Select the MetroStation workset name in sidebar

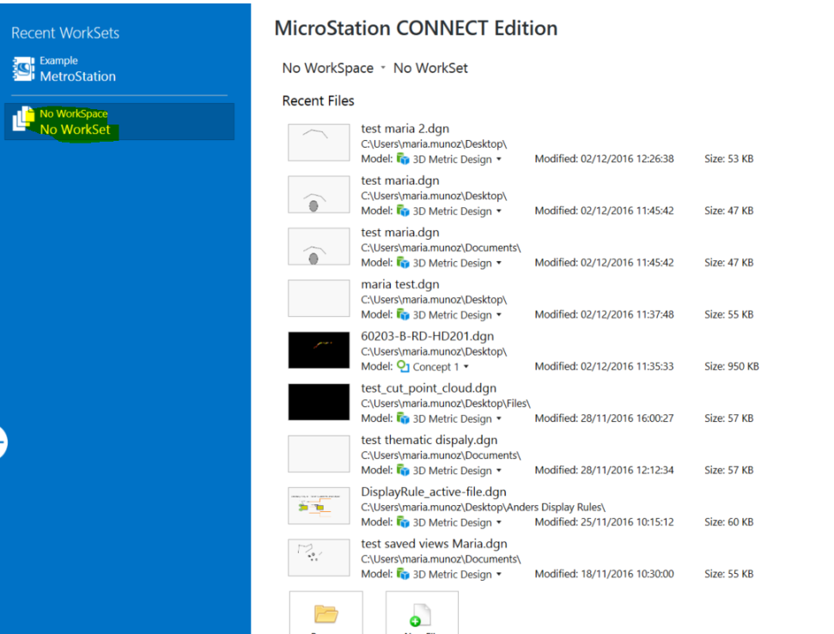pos(77,76)
